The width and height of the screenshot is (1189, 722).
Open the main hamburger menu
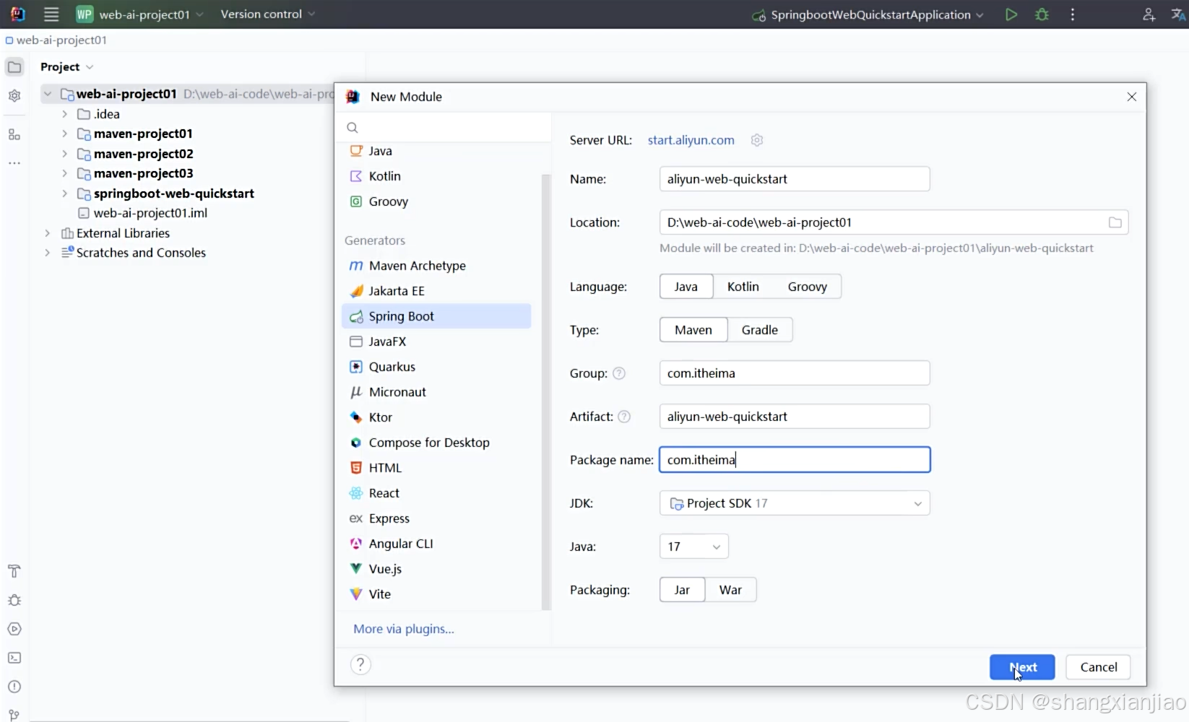(51, 14)
